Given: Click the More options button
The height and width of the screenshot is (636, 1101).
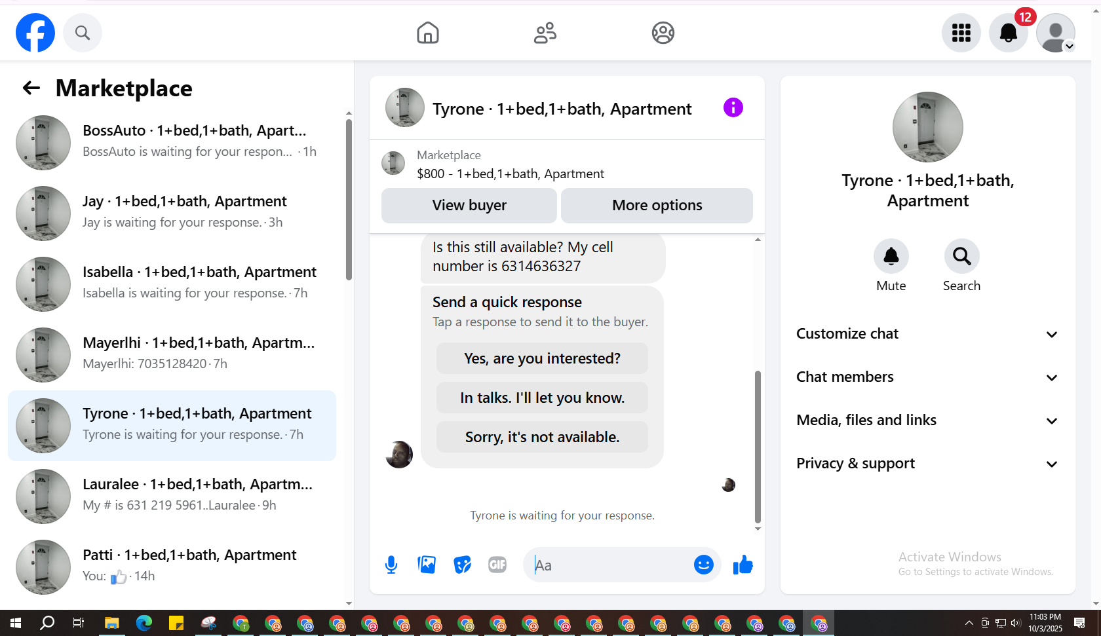Looking at the screenshot, I should (657, 206).
